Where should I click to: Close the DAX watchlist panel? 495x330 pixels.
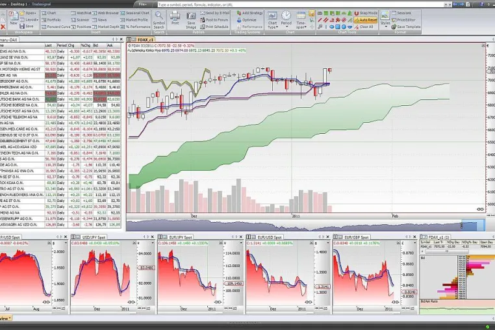pyautogui.click(x=121, y=40)
